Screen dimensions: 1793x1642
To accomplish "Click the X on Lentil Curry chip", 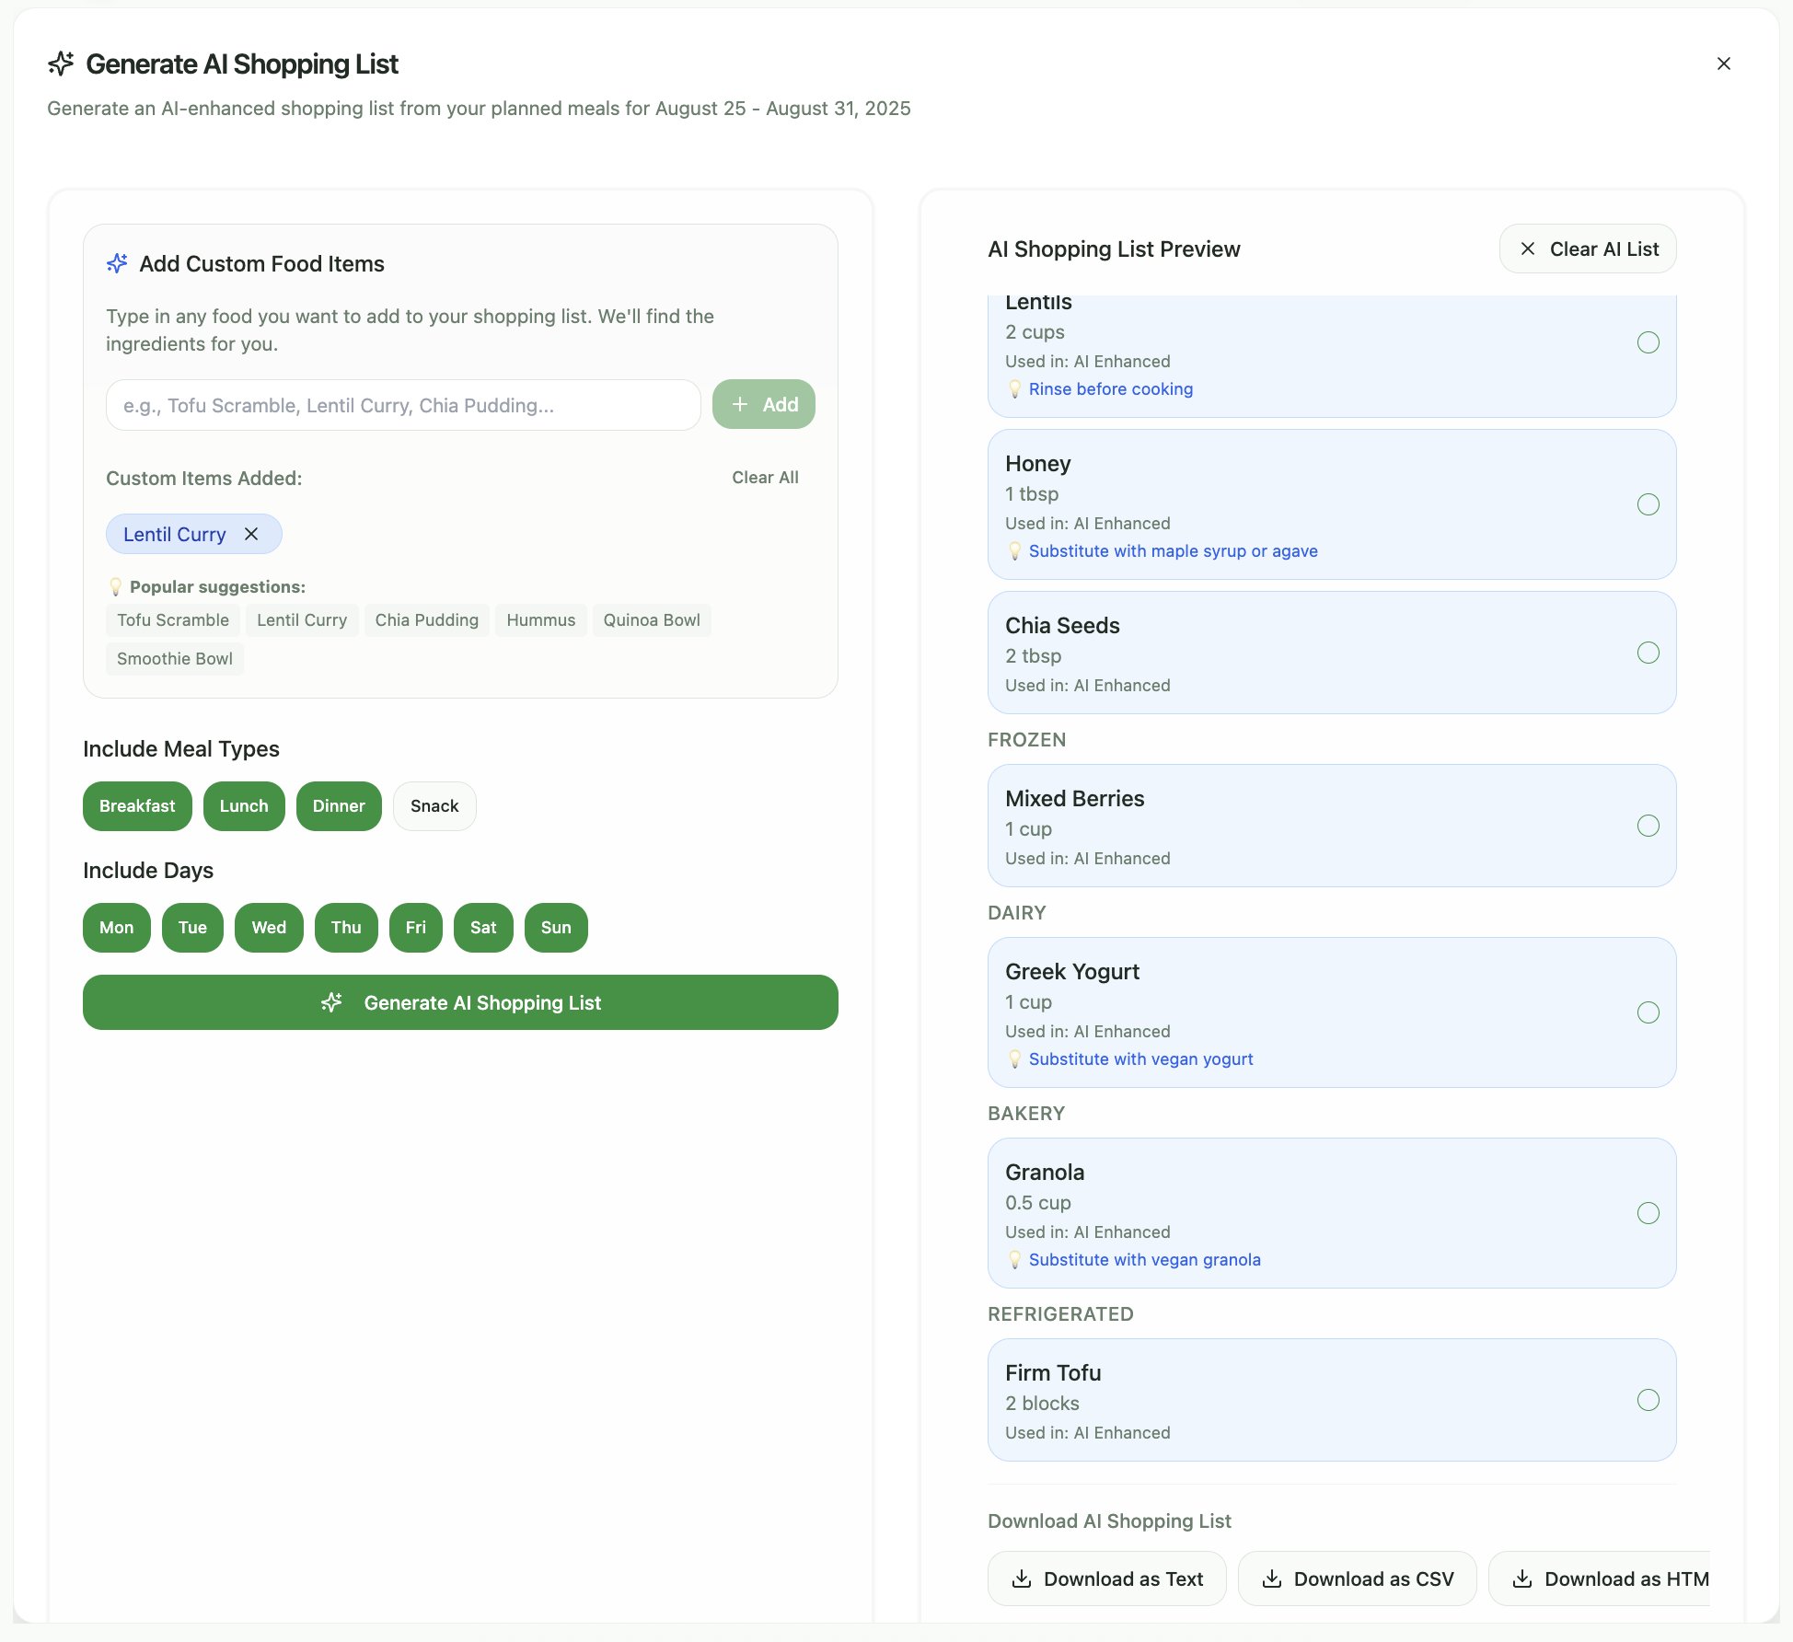I will pos(251,534).
